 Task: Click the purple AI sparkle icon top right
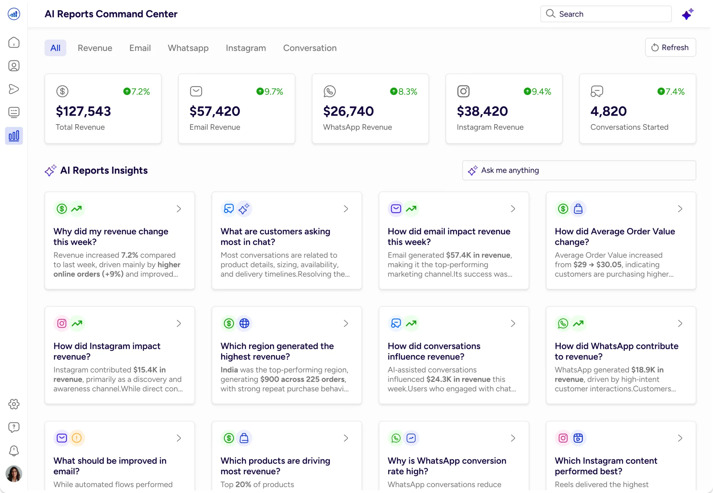(687, 14)
